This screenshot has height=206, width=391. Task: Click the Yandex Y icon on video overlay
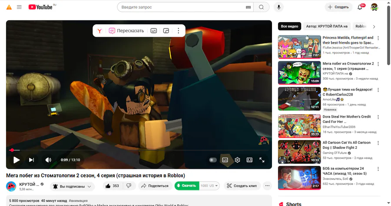point(99,31)
